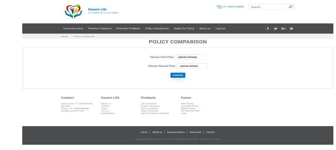This screenshot has height=150, width=336.
Task: Click in the Search text field
Action: click(x=269, y=7)
